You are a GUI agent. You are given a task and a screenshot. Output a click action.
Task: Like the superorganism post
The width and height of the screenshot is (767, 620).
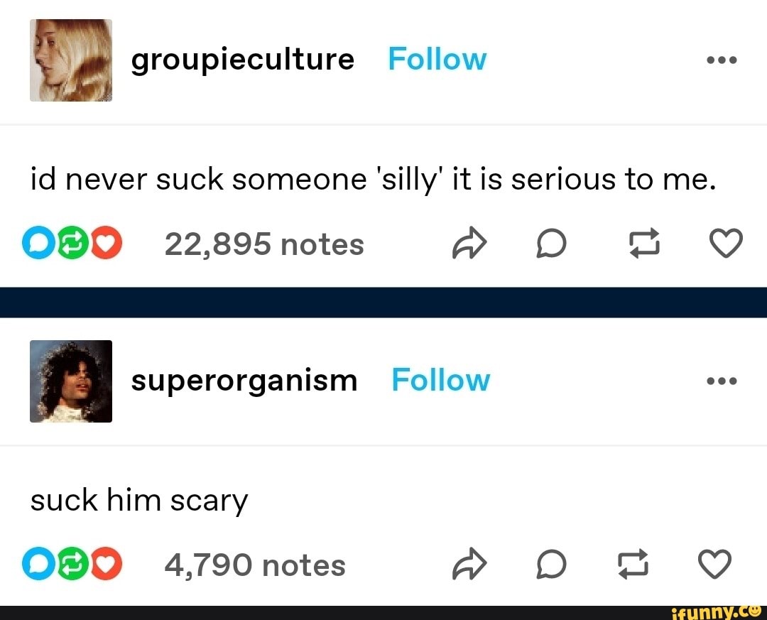coord(714,564)
